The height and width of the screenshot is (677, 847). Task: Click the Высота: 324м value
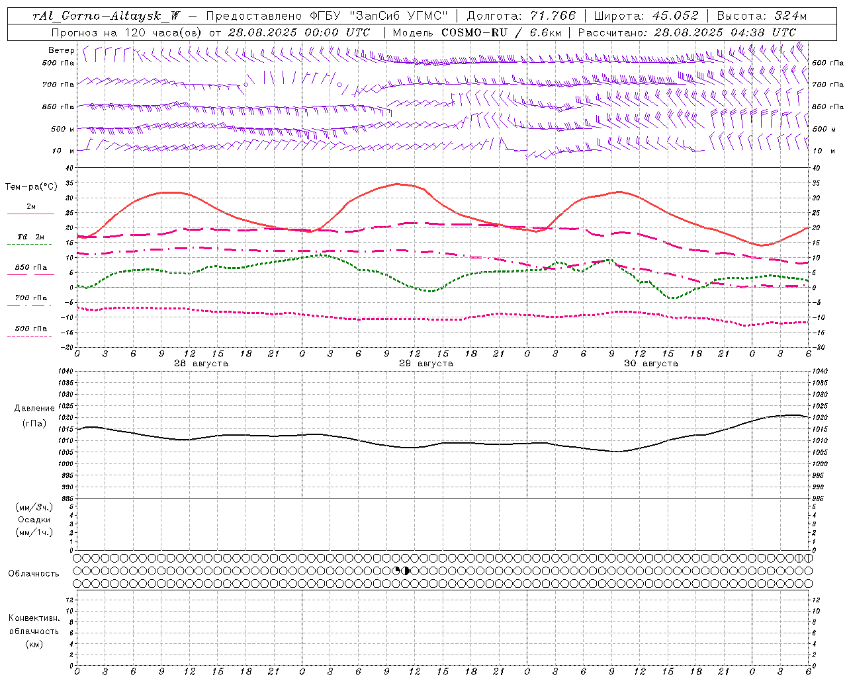[x=762, y=16]
